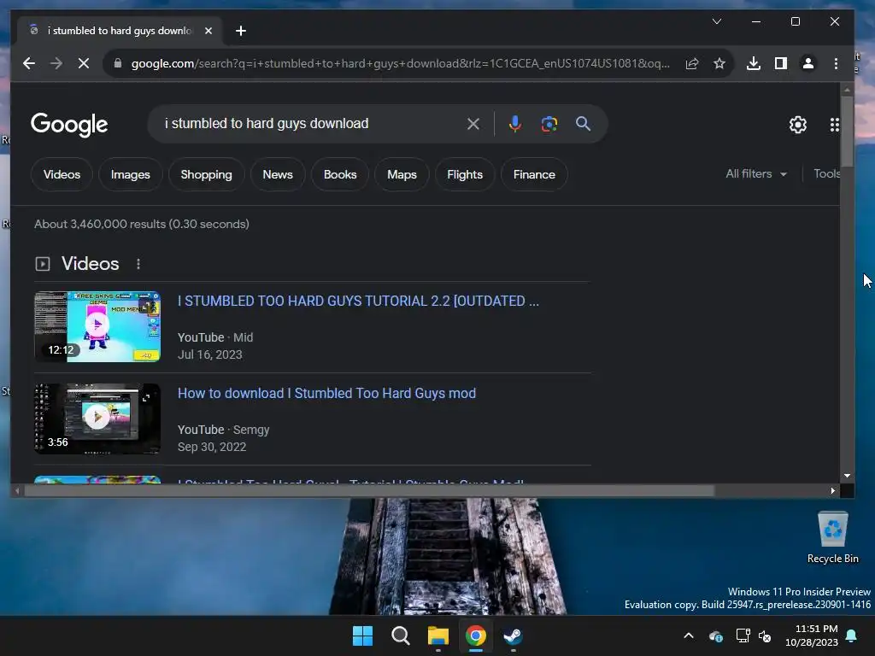Open a new tab with plus button
The image size is (875, 656).
pyautogui.click(x=241, y=31)
